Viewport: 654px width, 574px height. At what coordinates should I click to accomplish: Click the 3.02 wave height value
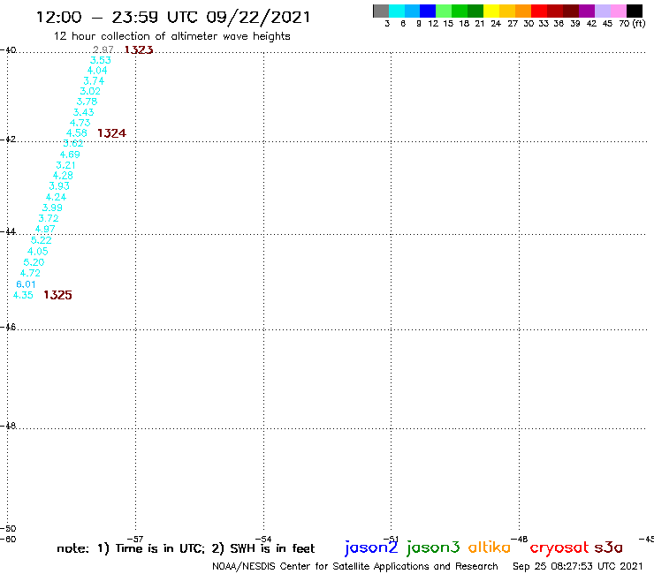[90, 91]
